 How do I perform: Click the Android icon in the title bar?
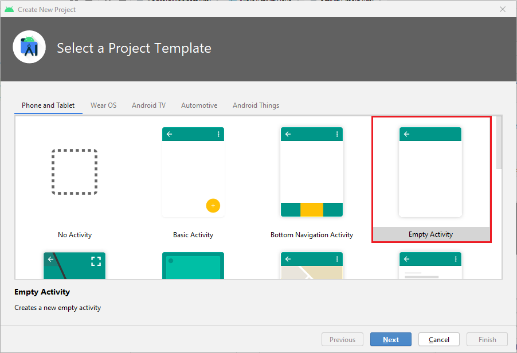pyautogui.click(x=8, y=9)
